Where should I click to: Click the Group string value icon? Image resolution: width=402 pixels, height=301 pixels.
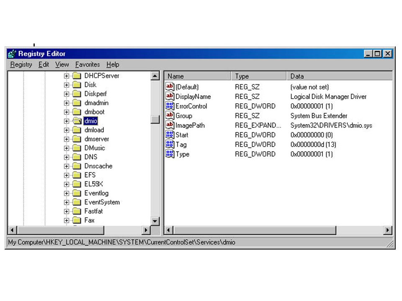[x=170, y=115]
